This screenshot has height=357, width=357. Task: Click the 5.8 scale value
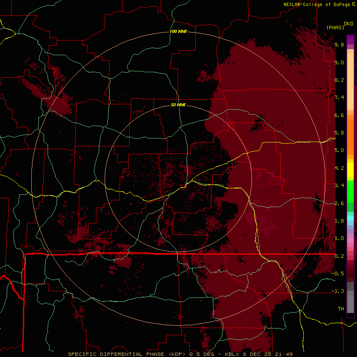[x=339, y=133]
